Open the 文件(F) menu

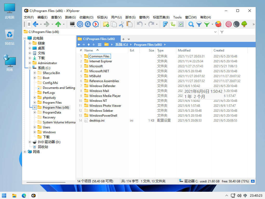click(x=29, y=17)
